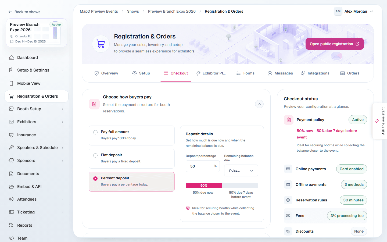Go to the Orders tab
Viewport: 387px width, 242px height.
coord(350,73)
